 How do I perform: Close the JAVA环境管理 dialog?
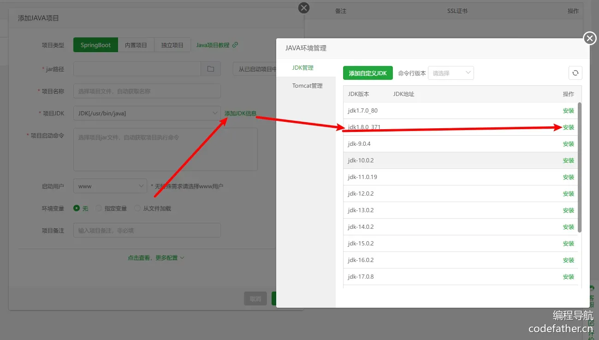(x=590, y=38)
